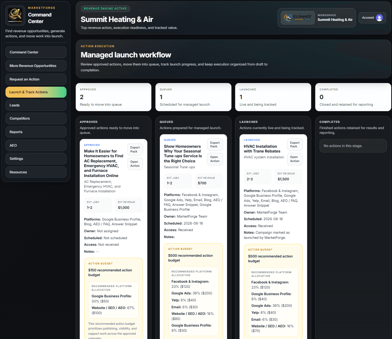The width and height of the screenshot is (392, 339).
Task: Click the '$1,000' est revenue value
Action: pos(124,207)
